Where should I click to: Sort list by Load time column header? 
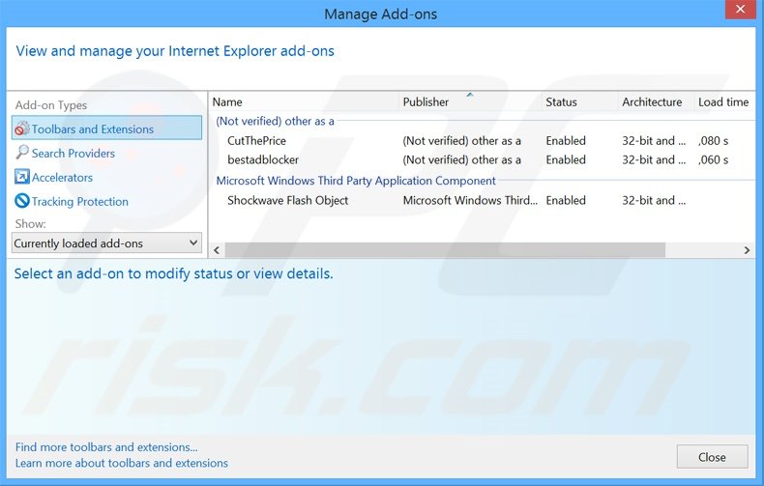coord(723,101)
